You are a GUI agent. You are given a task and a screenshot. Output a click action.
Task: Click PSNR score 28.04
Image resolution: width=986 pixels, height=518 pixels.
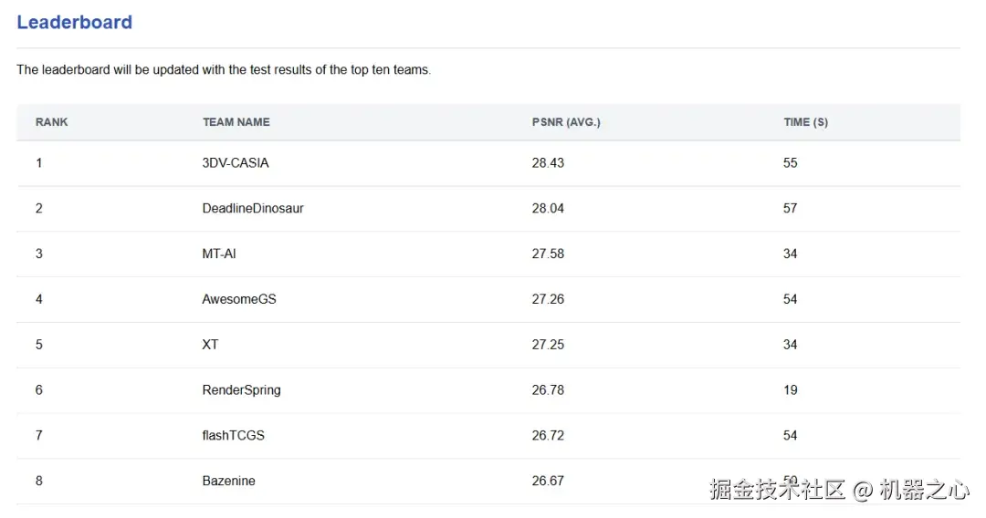point(548,209)
